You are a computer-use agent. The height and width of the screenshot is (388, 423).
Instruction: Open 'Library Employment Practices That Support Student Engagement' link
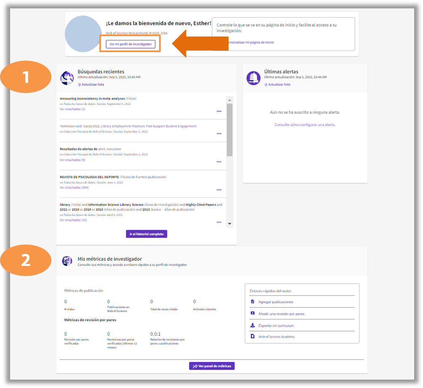click(x=149, y=126)
